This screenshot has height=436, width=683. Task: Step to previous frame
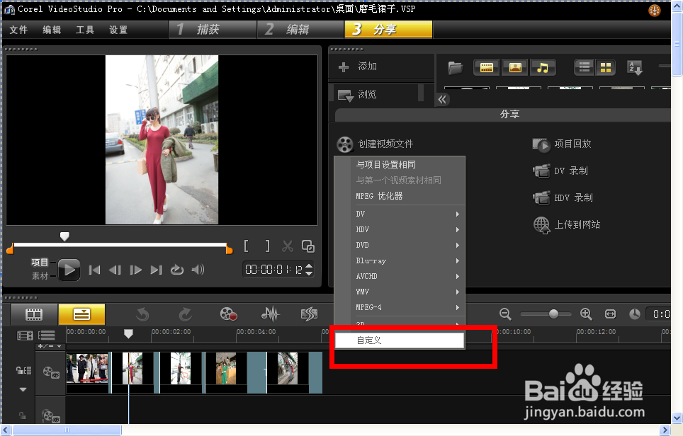click(x=115, y=270)
